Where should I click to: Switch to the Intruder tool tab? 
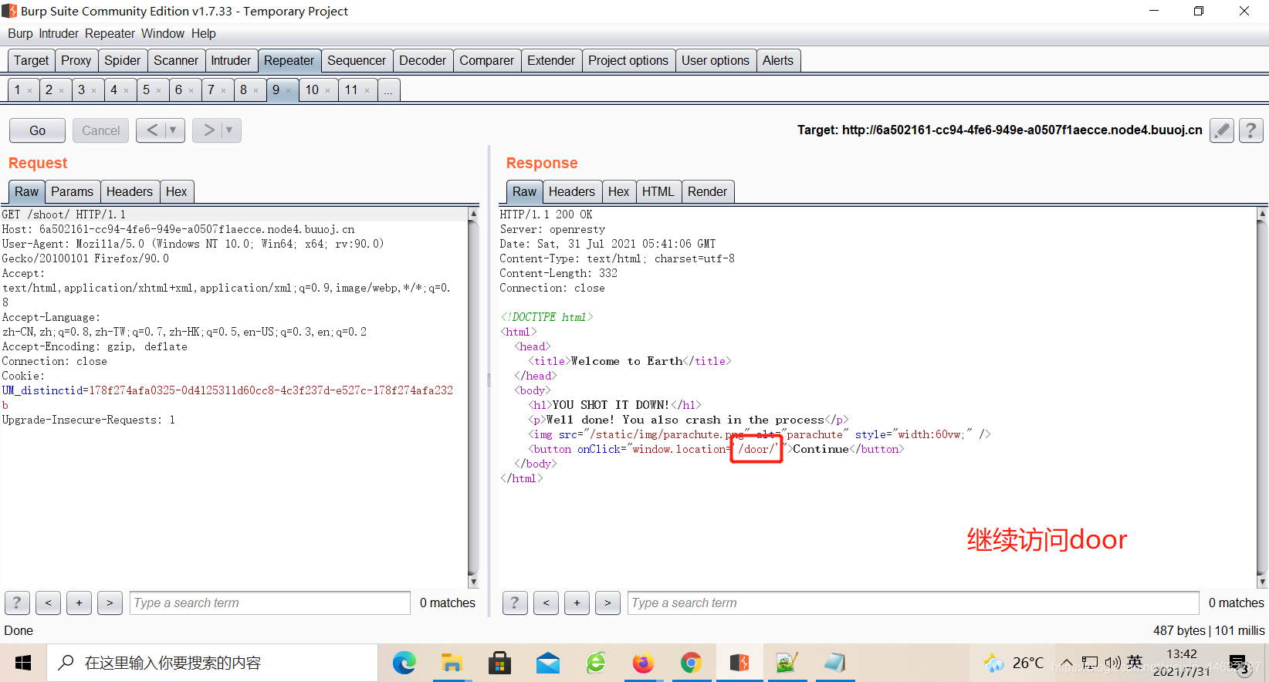click(x=231, y=60)
